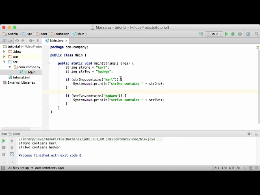The height and width of the screenshot is (195, 260).
Task: Toggle soft wraps in Run console
Action: tap(12, 154)
